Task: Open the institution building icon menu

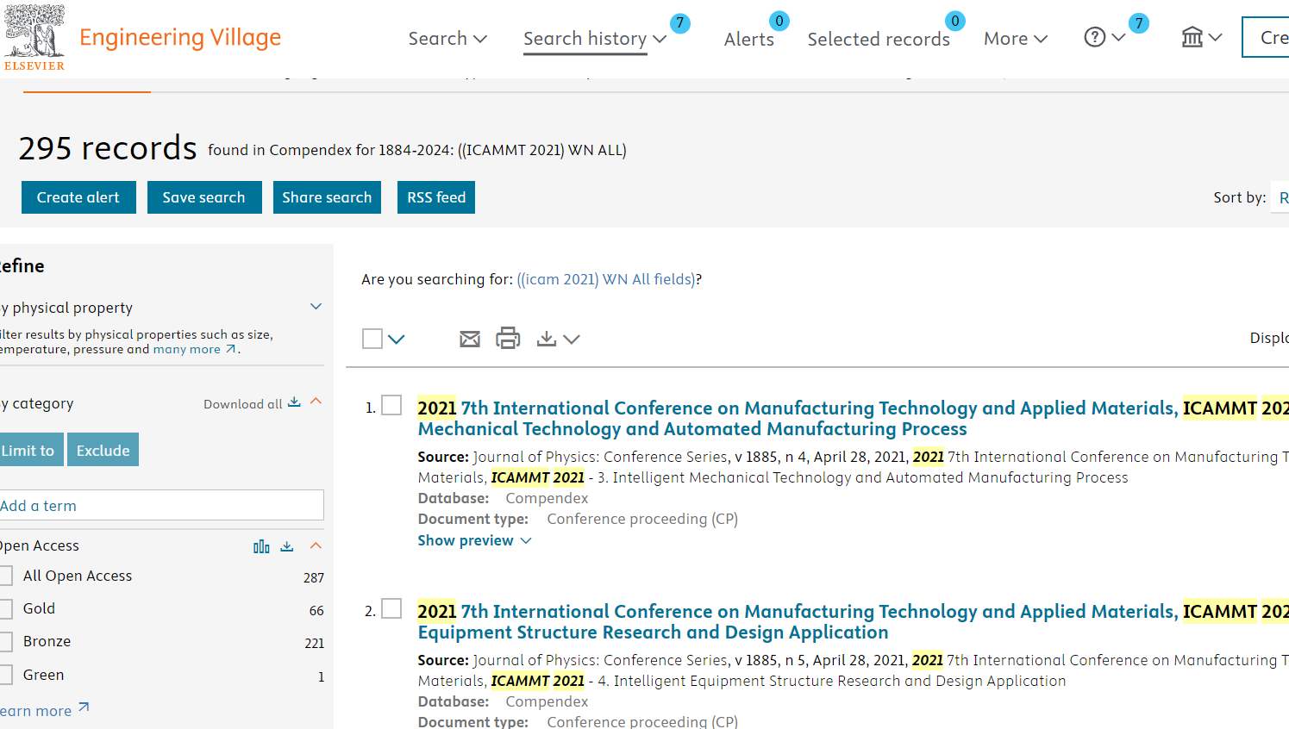Action: [1192, 37]
